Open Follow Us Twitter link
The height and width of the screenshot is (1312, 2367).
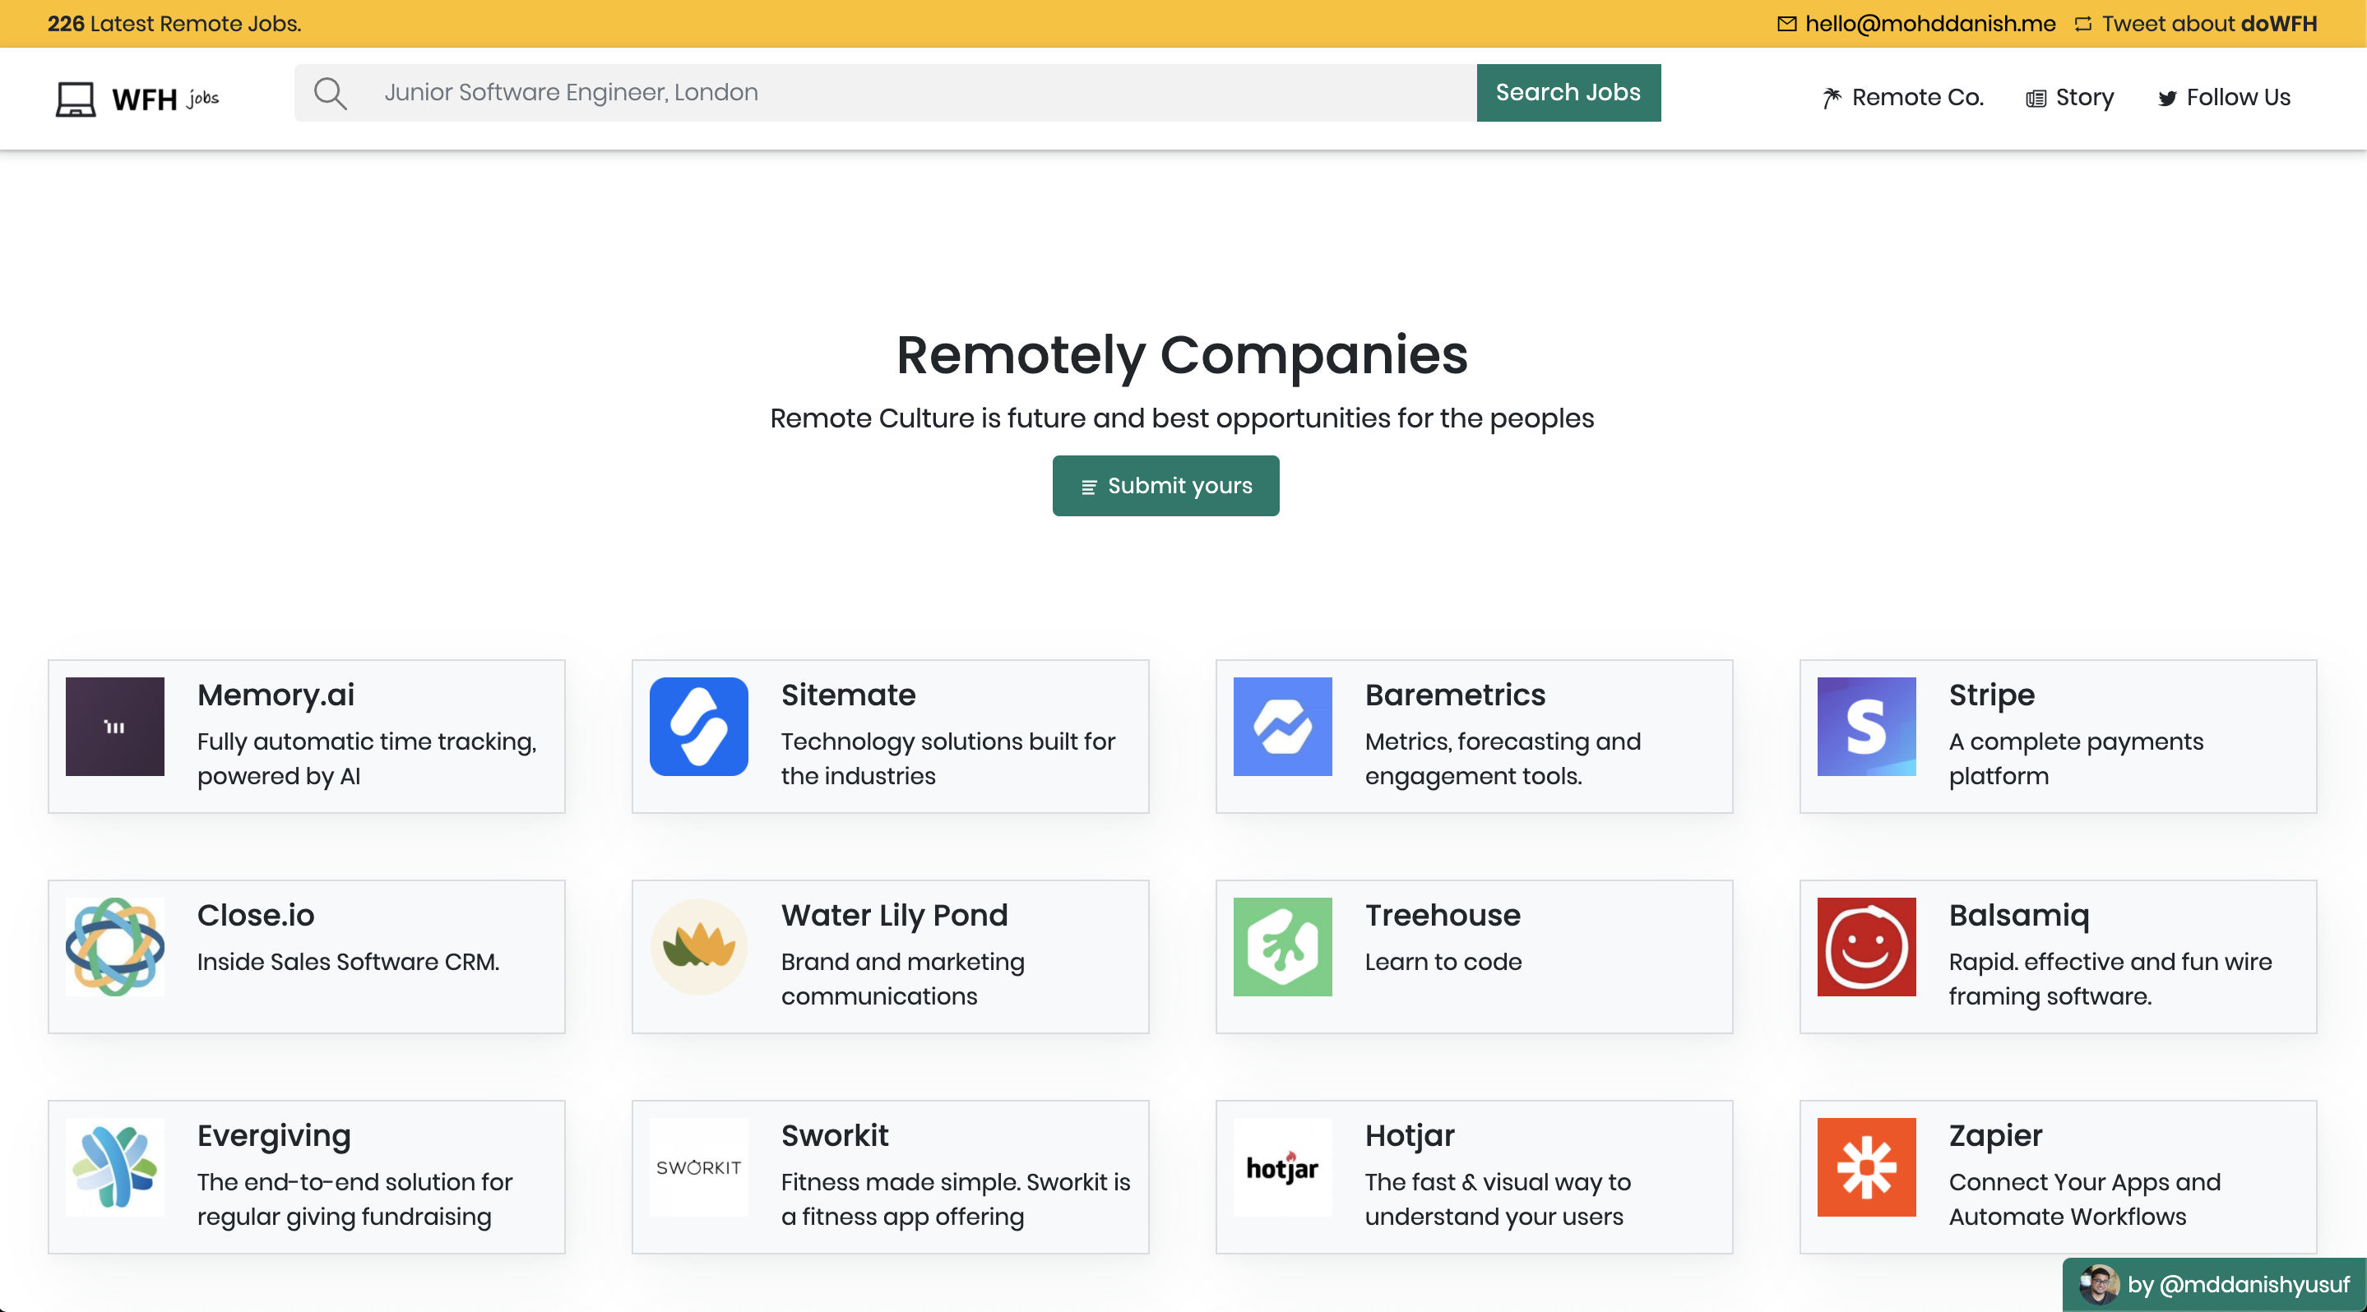tap(2224, 97)
